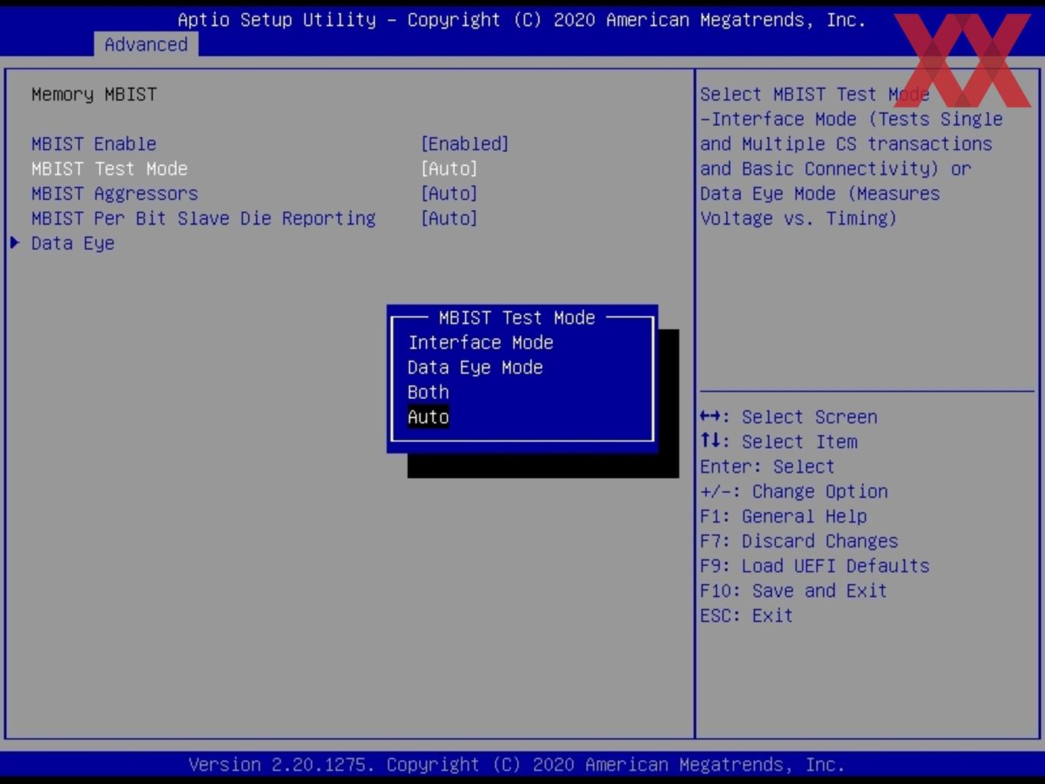This screenshot has width=1045, height=784.
Task: Select MBIST Per Bit Slave Die Reporting
Action: click(204, 218)
